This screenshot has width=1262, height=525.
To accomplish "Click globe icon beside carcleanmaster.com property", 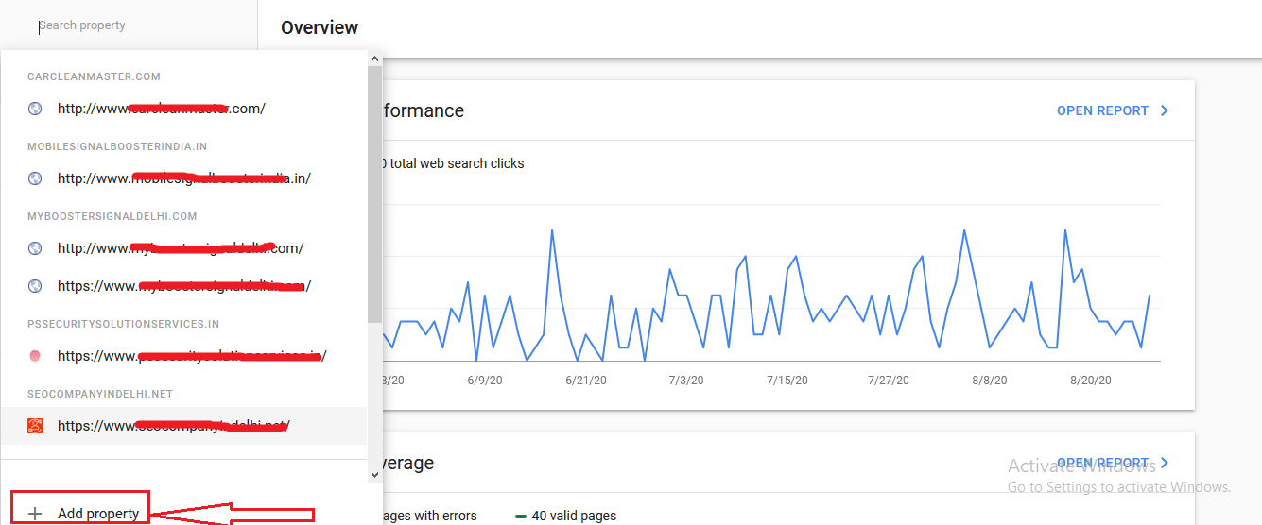I will (35, 109).
